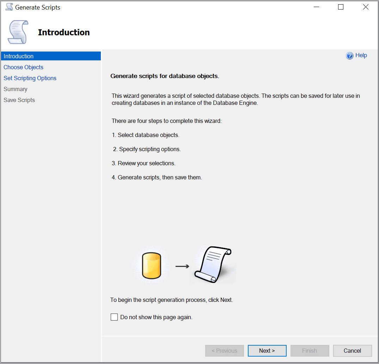The image size is (379, 364).
Task: Click the blue Help question mark icon
Action: tap(349, 56)
